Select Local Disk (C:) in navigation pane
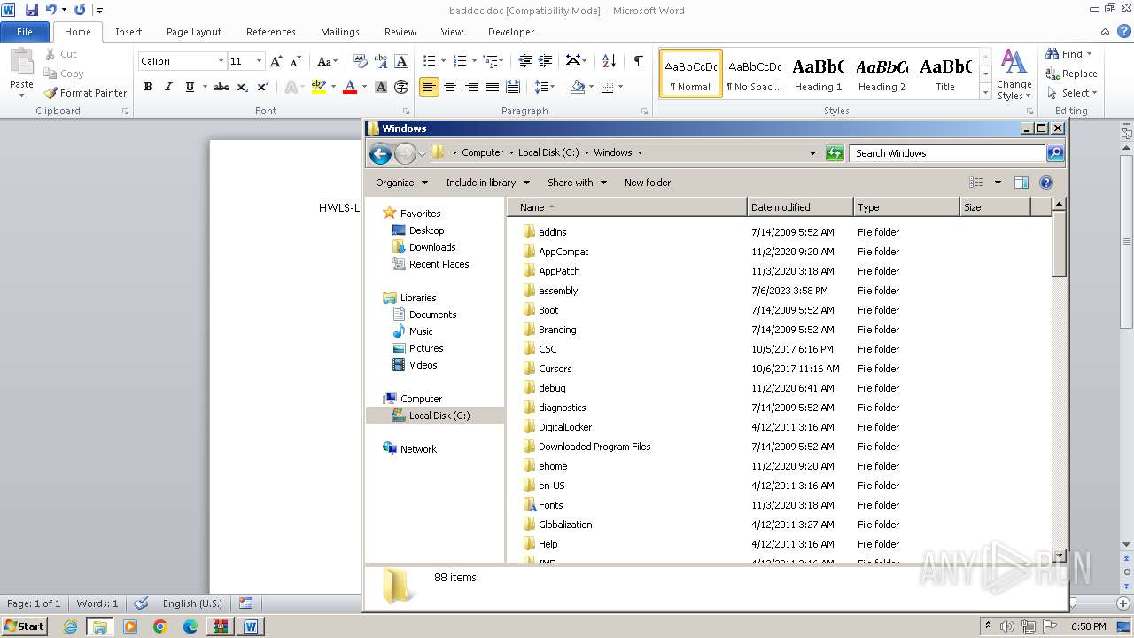The width and height of the screenshot is (1134, 638). [439, 416]
